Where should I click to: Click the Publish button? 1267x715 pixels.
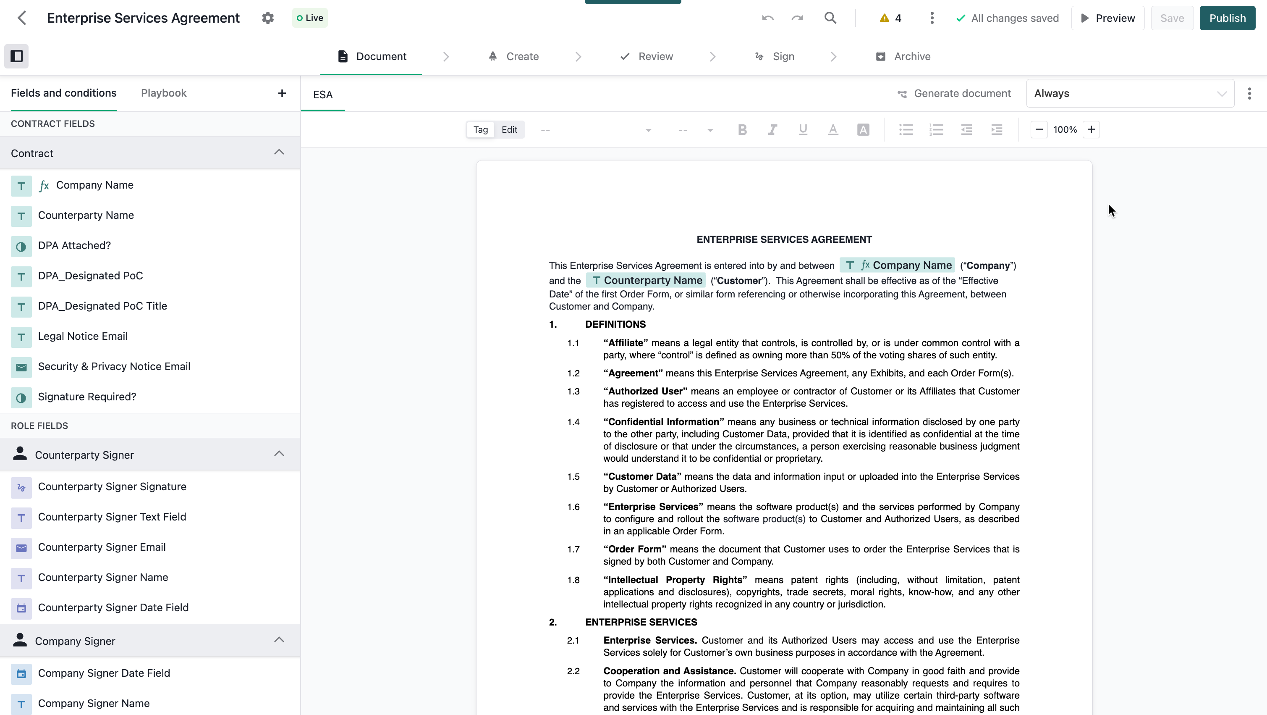click(1227, 18)
